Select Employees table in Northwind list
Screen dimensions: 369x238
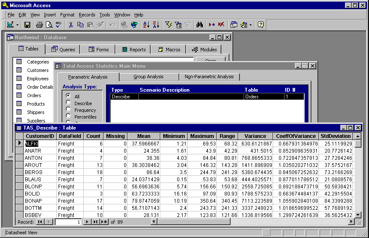pyautogui.click(x=37, y=79)
